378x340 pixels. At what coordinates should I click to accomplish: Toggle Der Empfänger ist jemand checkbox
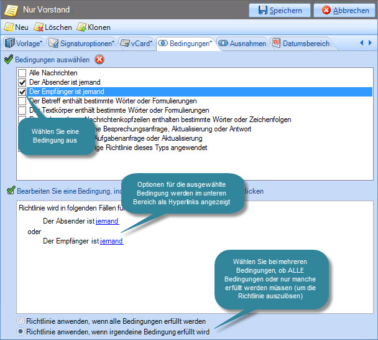(x=22, y=92)
